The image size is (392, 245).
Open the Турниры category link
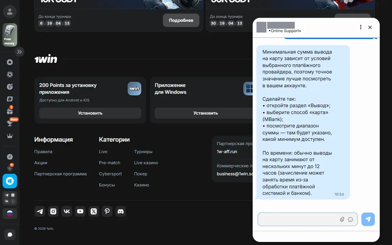[143, 152]
